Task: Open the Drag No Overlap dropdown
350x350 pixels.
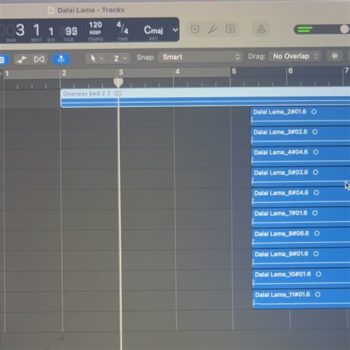Action: tap(295, 57)
